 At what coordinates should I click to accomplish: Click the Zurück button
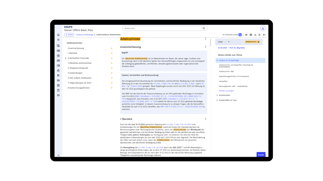coord(69,35)
